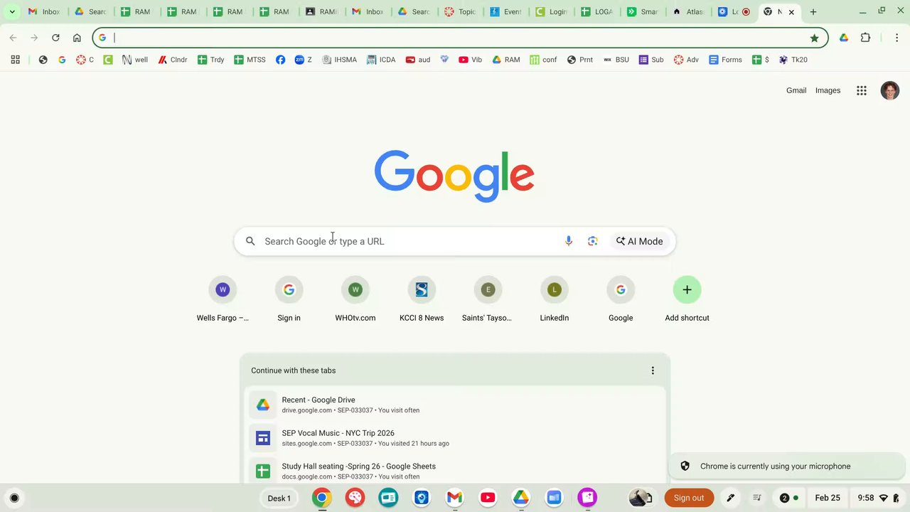Open the KCCI 8 News shortcut
The width and height of the screenshot is (910, 512).
coord(422,299)
